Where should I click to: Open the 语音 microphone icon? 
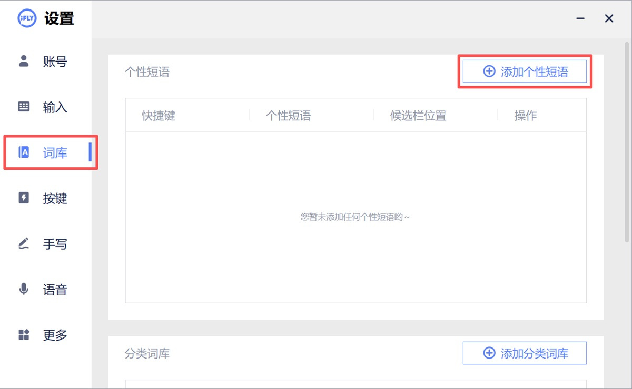[x=24, y=289]
